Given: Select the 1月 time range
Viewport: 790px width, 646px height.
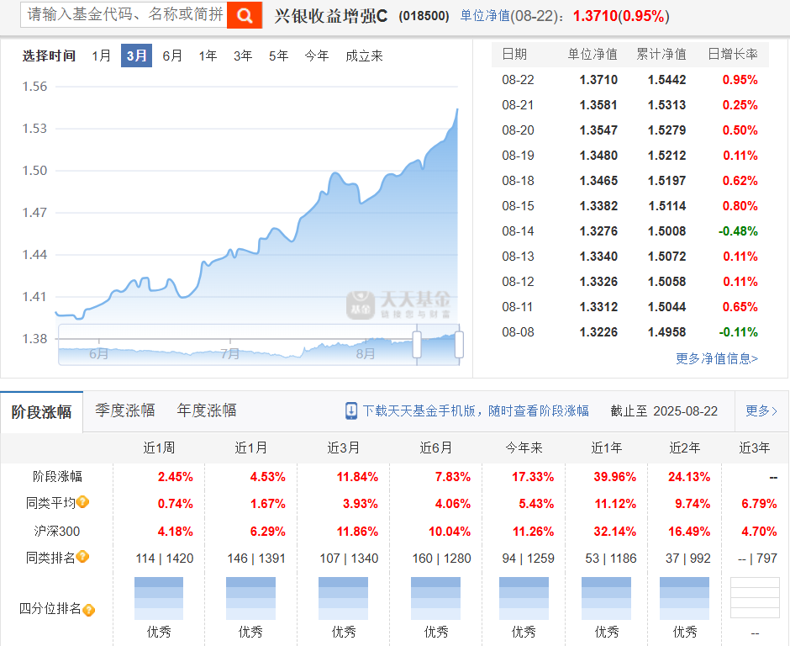Looking at the screenshot, I should 101,56.
